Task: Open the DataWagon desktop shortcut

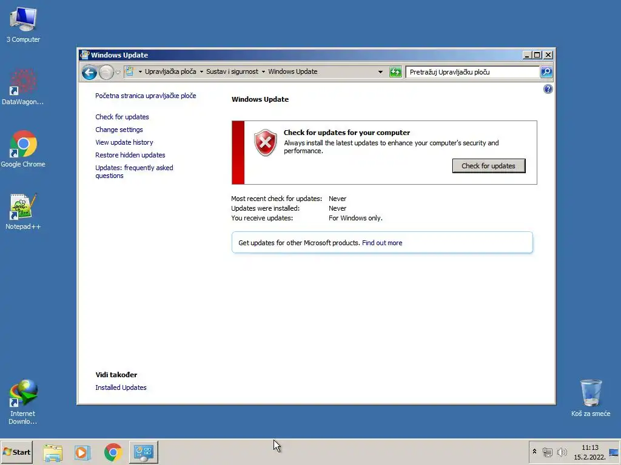Action: (22, 87)
